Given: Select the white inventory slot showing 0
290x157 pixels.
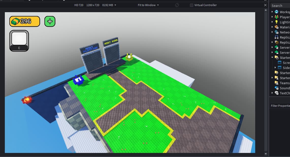Looking at the screenshot, I should pyautogui.click(x=19, y=41).
